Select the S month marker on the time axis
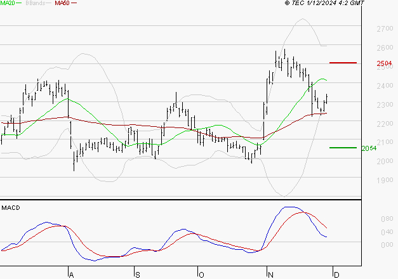Screen dimensions: 398x279 pyautogui.click(x=137, y=275)
